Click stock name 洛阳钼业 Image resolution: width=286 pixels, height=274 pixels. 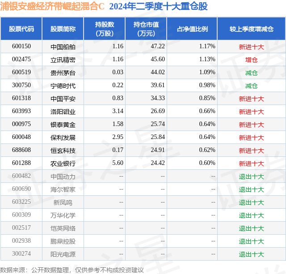point(63,112)
